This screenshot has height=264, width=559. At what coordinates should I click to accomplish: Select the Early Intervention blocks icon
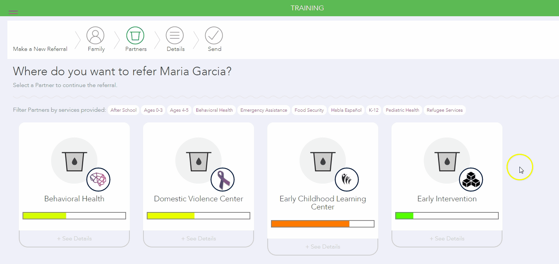pyautogui.click(x=471, y=180)
